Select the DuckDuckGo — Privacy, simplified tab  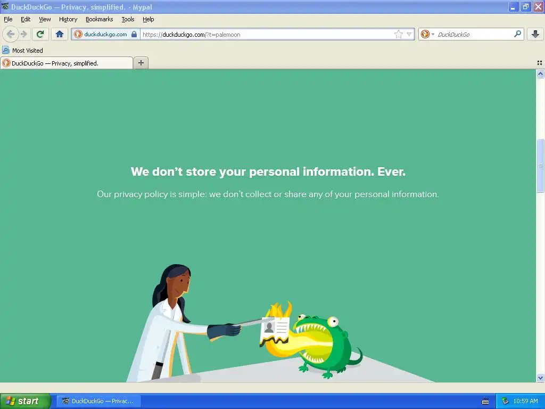(67, 63)
